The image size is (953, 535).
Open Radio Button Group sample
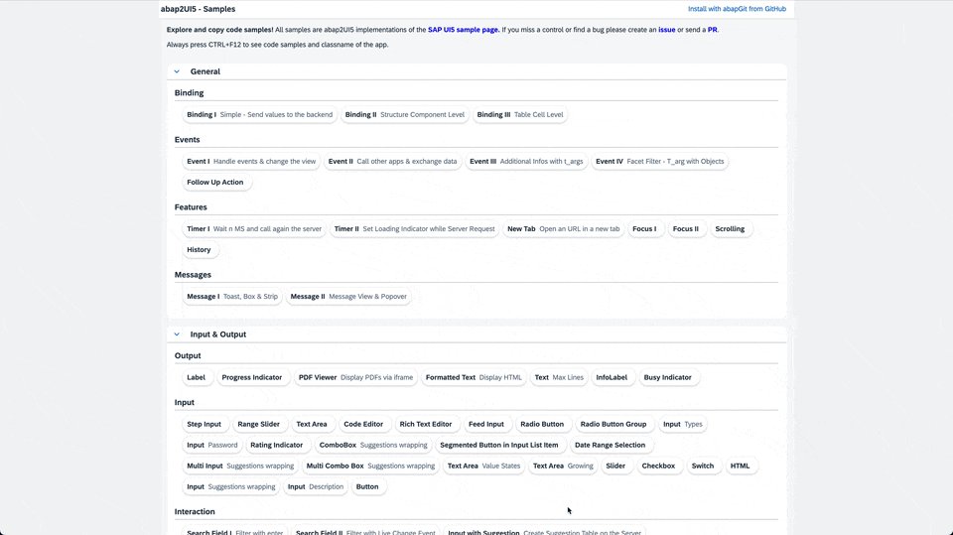tap(613, 424)
